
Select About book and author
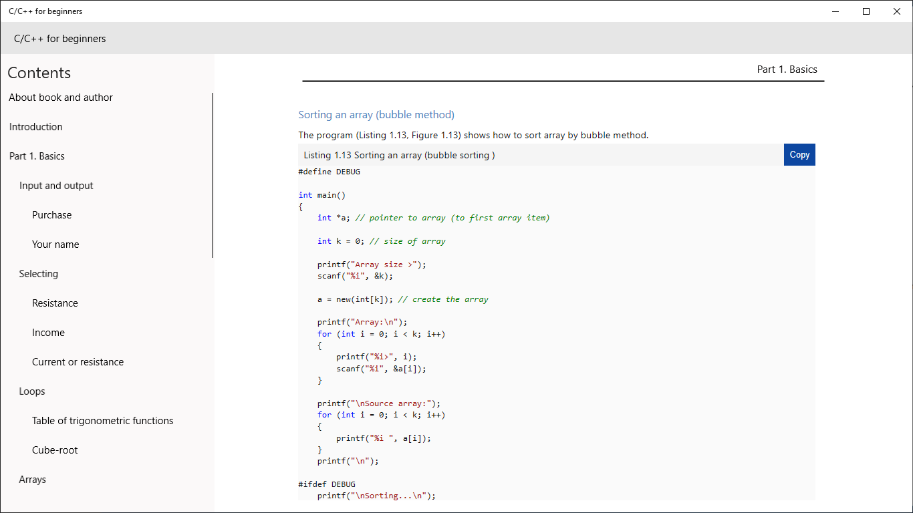pos(60,97)
